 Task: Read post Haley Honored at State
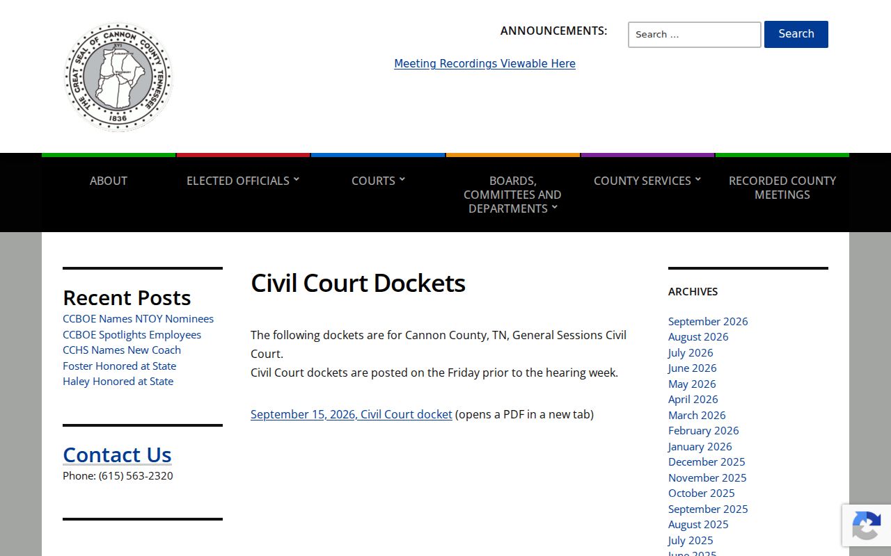pyautogui.click(x=118, y=382)
